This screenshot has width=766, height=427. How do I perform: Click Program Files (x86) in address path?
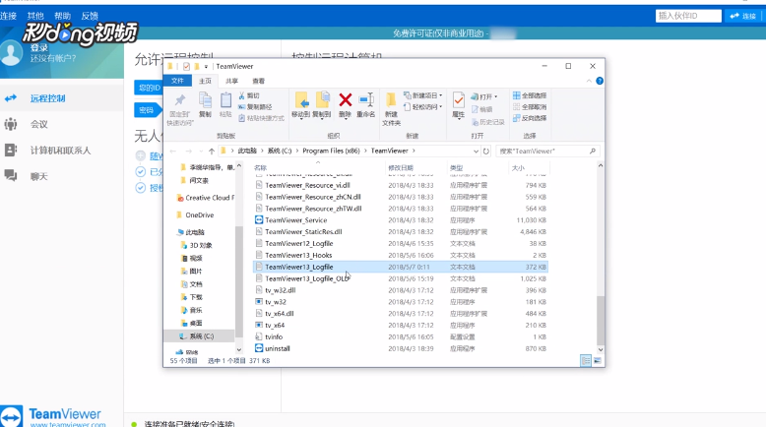click(x=331, y=151)
